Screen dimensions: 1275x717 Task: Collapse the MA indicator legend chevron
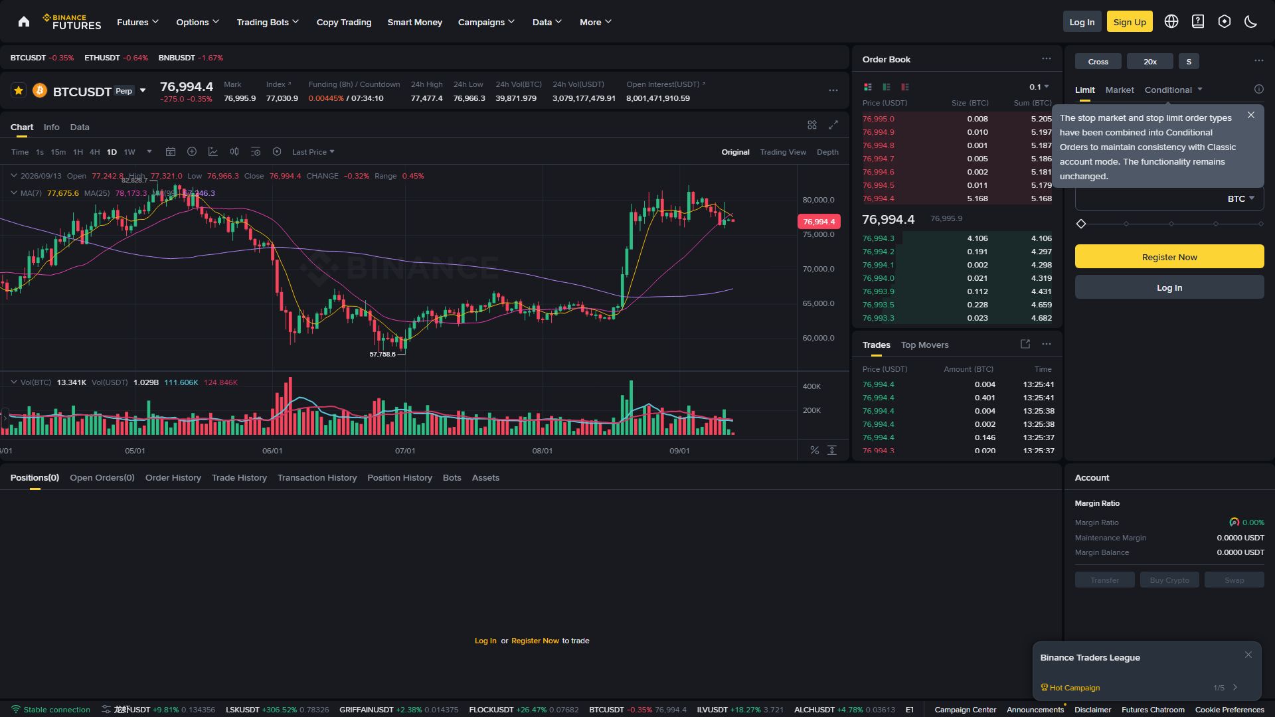[14, 193]
